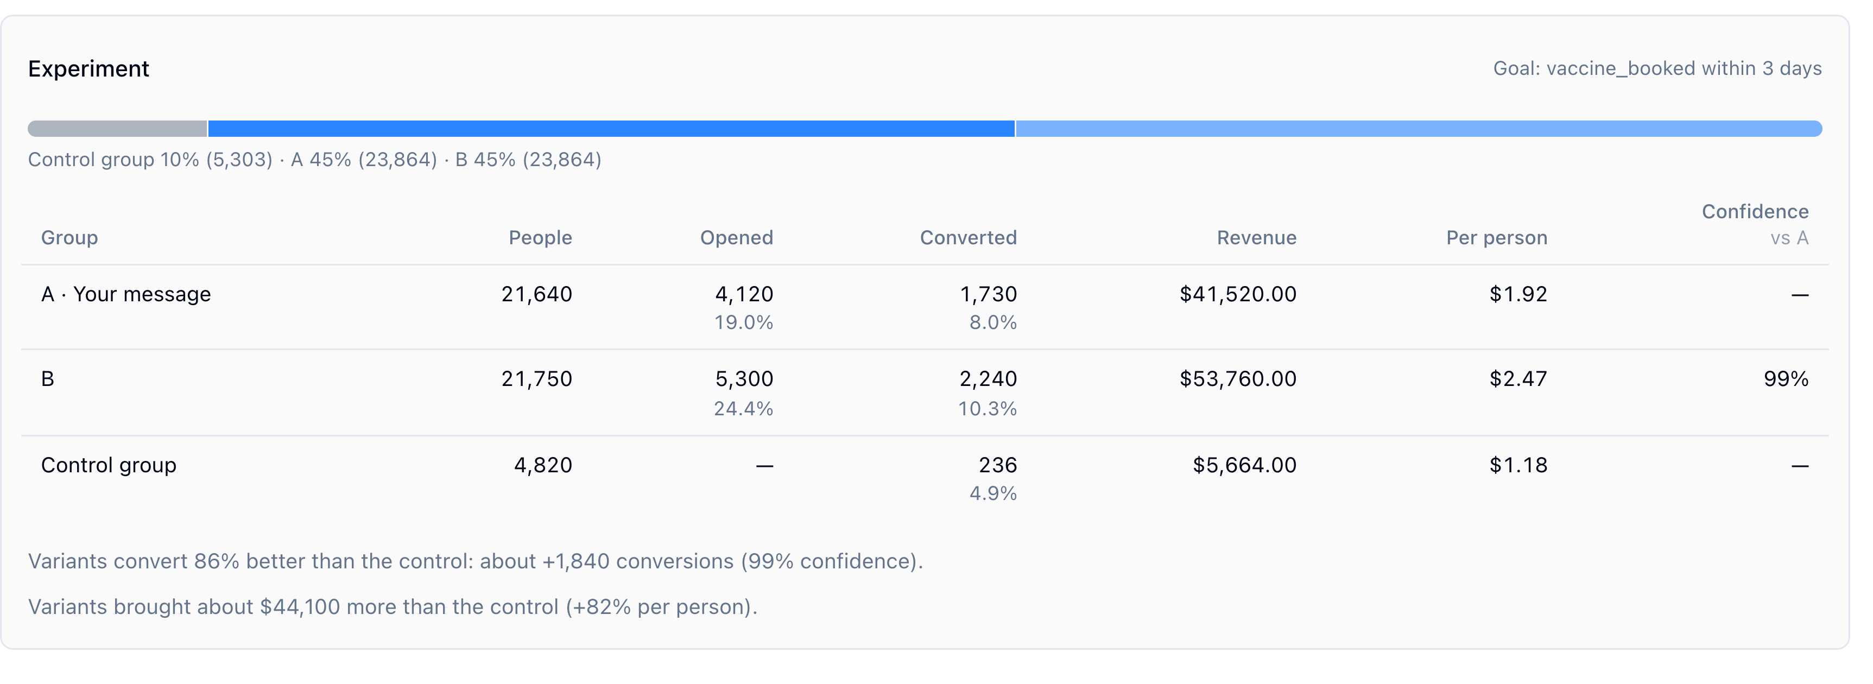Click the 'Variants convert 86% better' summary line

coord(476,562)
